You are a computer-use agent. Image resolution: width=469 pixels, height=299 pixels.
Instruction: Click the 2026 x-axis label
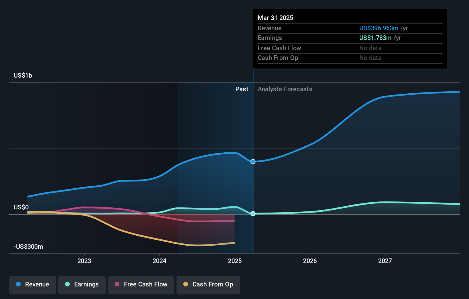(310, 261)
